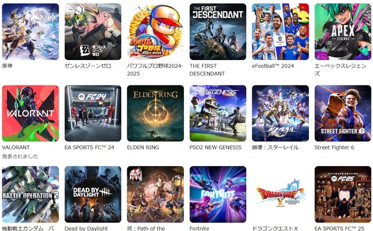
Task: Click the Street Fighter 6 cover image
Action: [343, 113]
